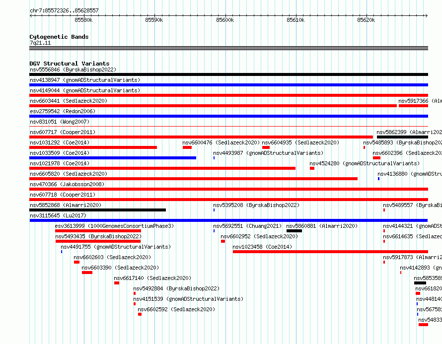Click the nsv5860881 black variant bar

tap(295, 231)
